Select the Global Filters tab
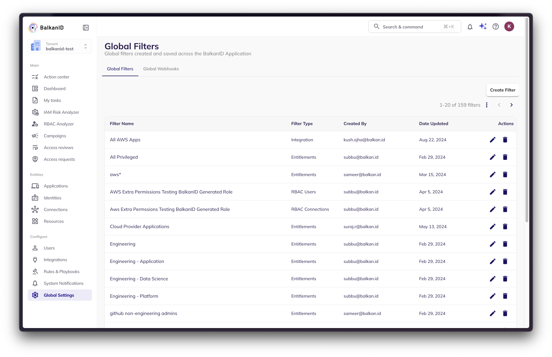Viewport: 552px width, 357px height. point(120,69)
